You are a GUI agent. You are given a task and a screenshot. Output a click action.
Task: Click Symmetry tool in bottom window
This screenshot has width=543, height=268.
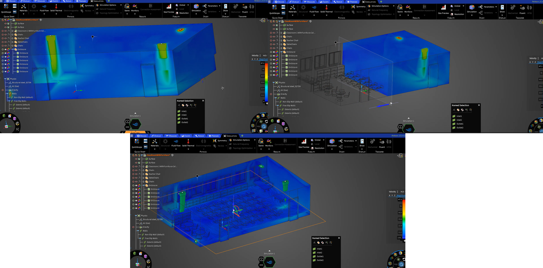[220, 141]
